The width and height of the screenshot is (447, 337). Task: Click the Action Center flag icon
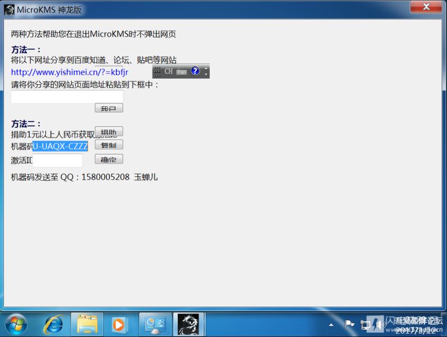pyautogui.click(x=349, y=325)
